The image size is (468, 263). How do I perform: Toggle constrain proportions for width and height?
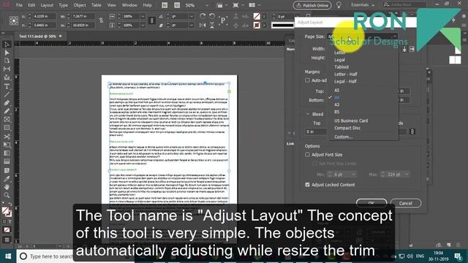[x=101, y=20]
